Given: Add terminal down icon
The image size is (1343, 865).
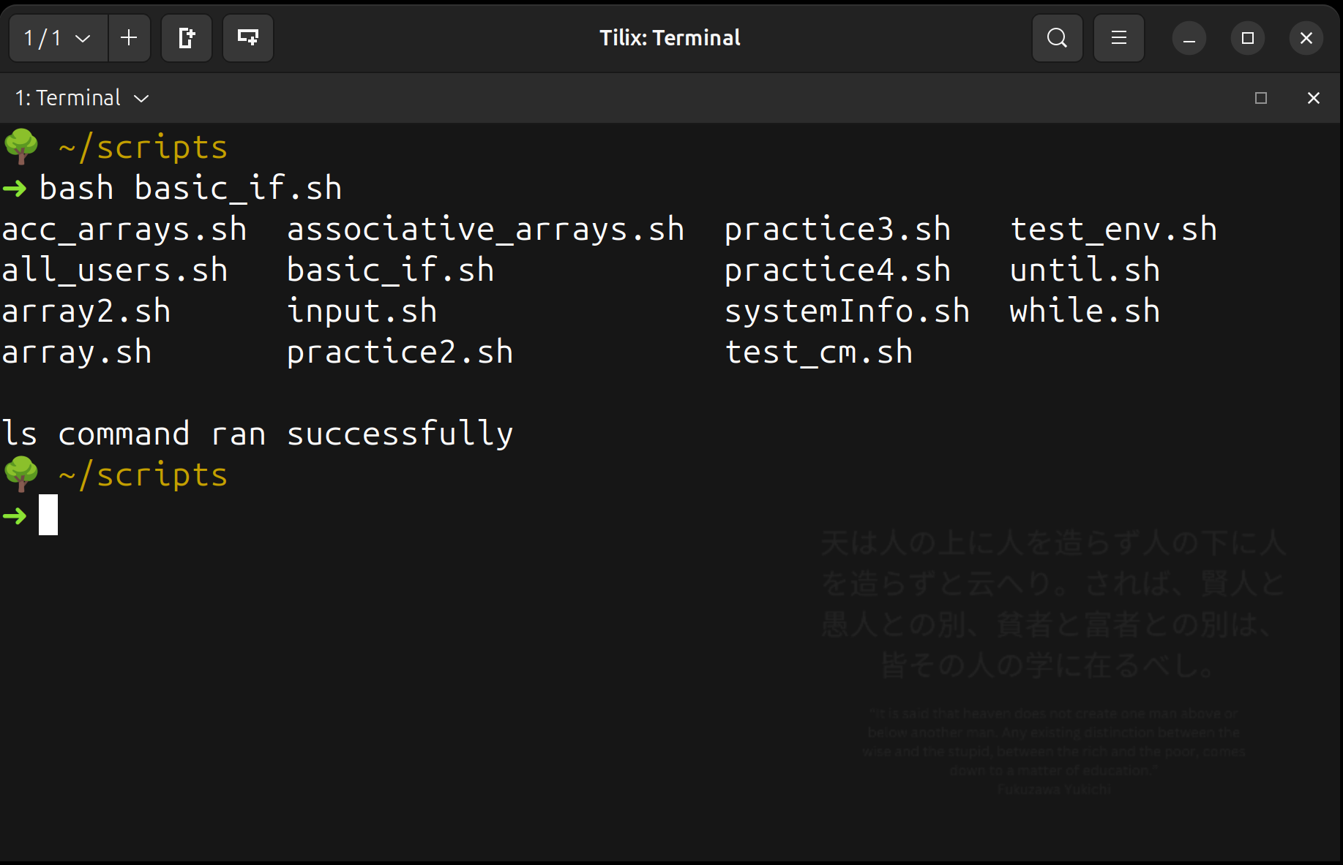Looking at the screenshot, I should pos(248,38).
